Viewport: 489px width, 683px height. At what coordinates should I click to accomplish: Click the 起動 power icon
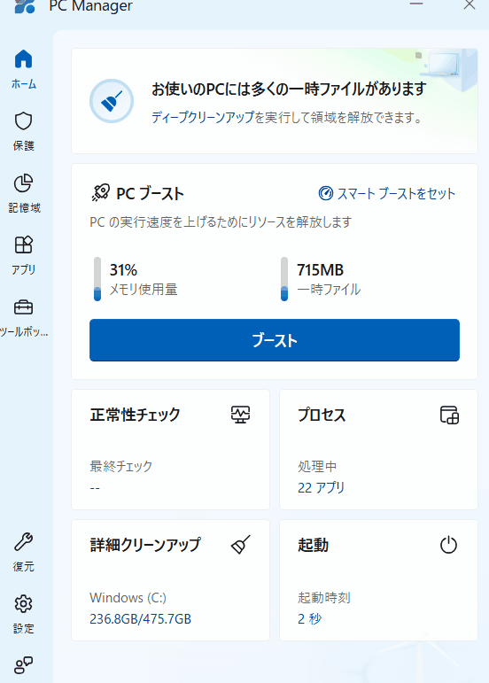point(448,545)
